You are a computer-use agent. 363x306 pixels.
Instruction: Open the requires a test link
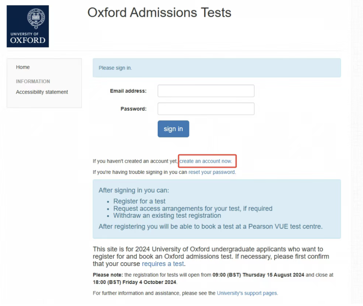coord(163,264)
